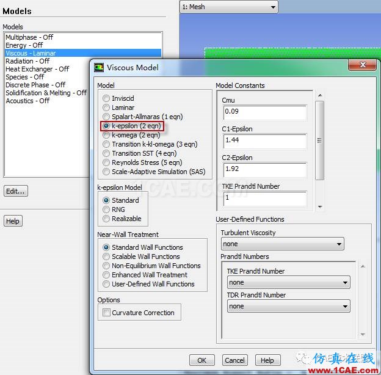Choose Transition SST (4 eqn) model
Viewport: 381px width, 375px height.
pos(106,153)
